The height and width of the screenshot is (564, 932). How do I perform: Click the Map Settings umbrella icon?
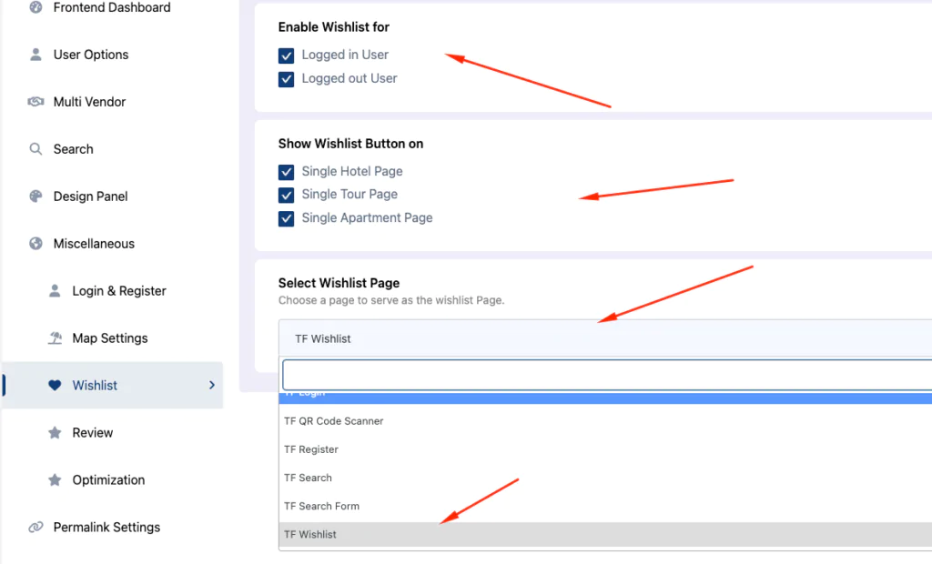55,338
